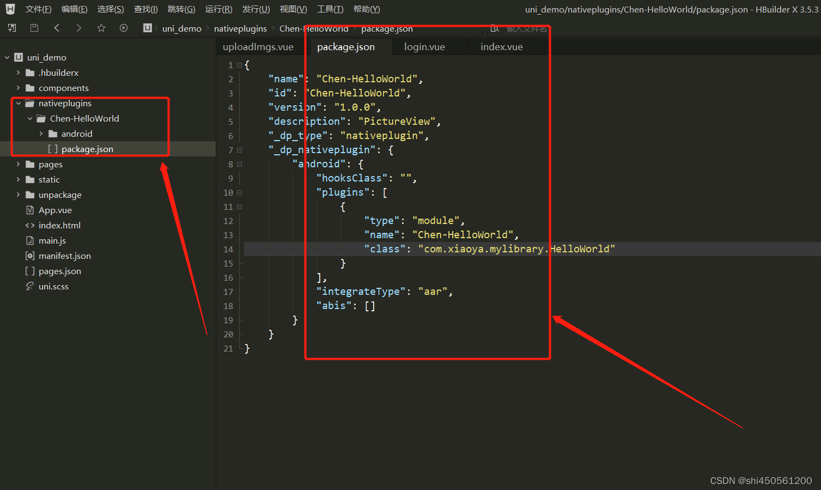Collapse the Chen-HelloWorld folder

click(x=30, y=118)
